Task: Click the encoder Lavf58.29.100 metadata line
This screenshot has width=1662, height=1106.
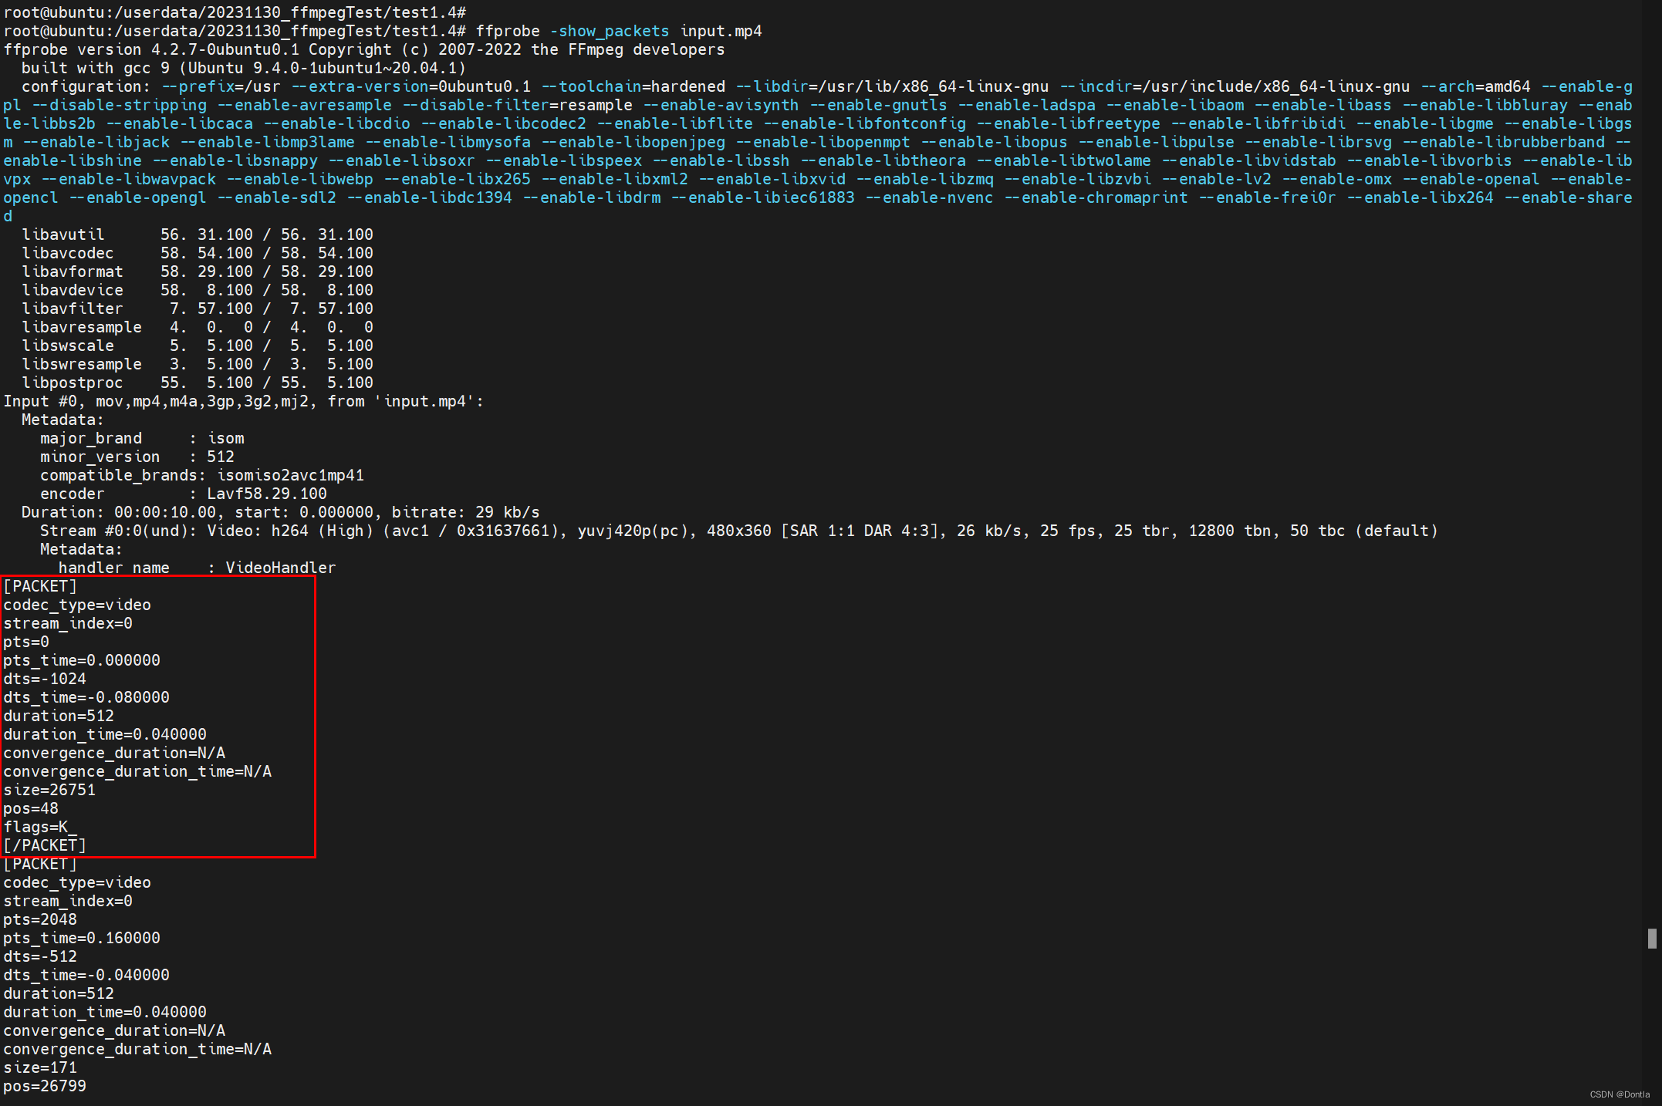Action: click(183, 494)
